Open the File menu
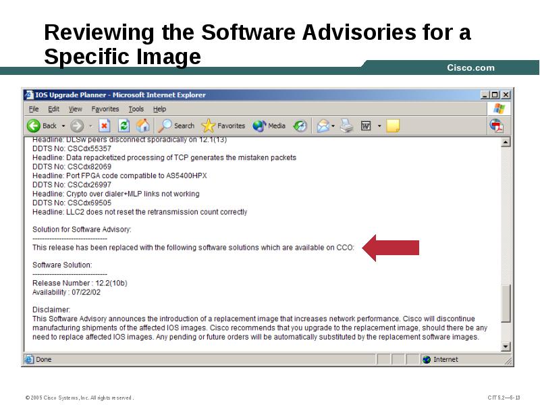This screenshot has width=540, height=405. [34, 109]
